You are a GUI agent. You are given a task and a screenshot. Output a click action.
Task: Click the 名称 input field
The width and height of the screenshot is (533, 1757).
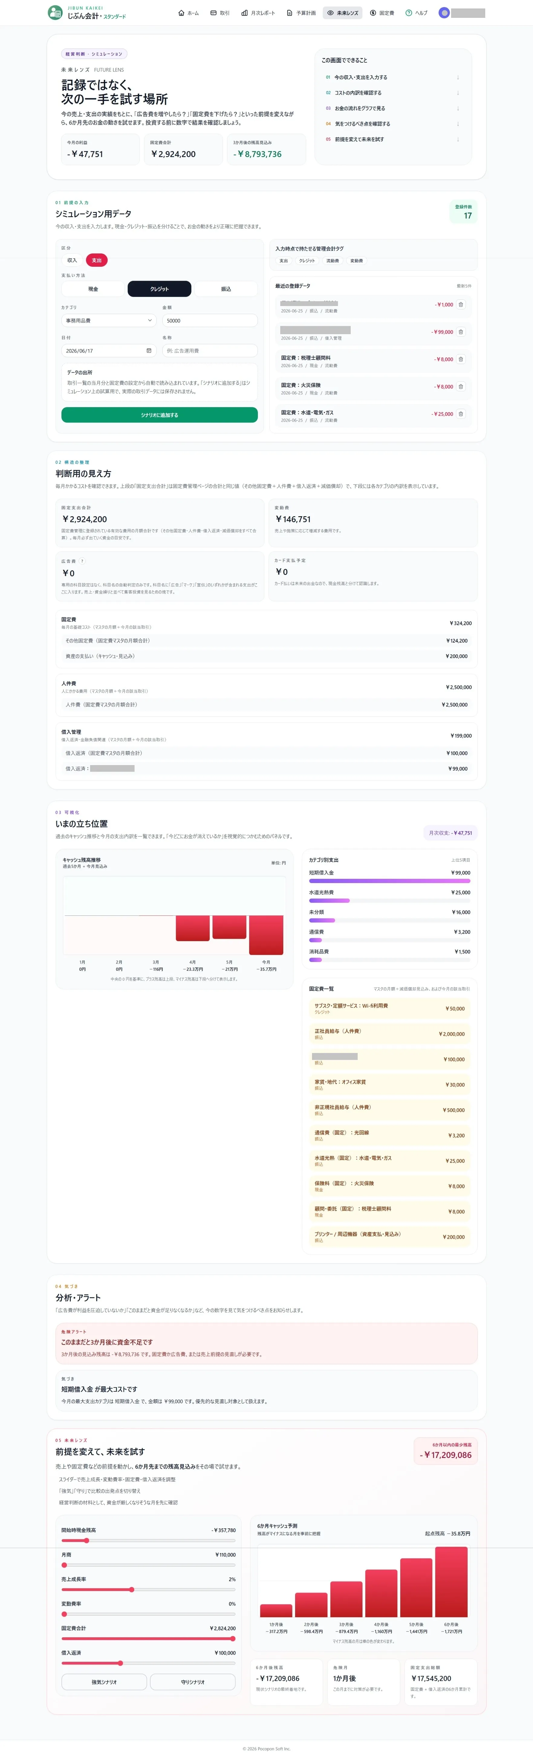pos(210,350)
